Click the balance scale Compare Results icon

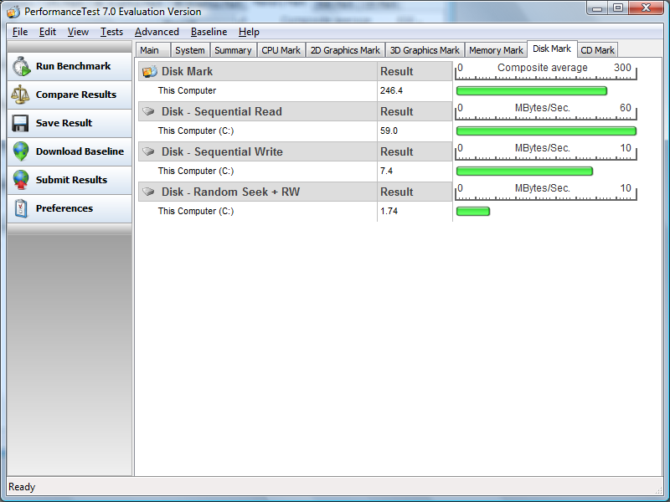[21, 95]
